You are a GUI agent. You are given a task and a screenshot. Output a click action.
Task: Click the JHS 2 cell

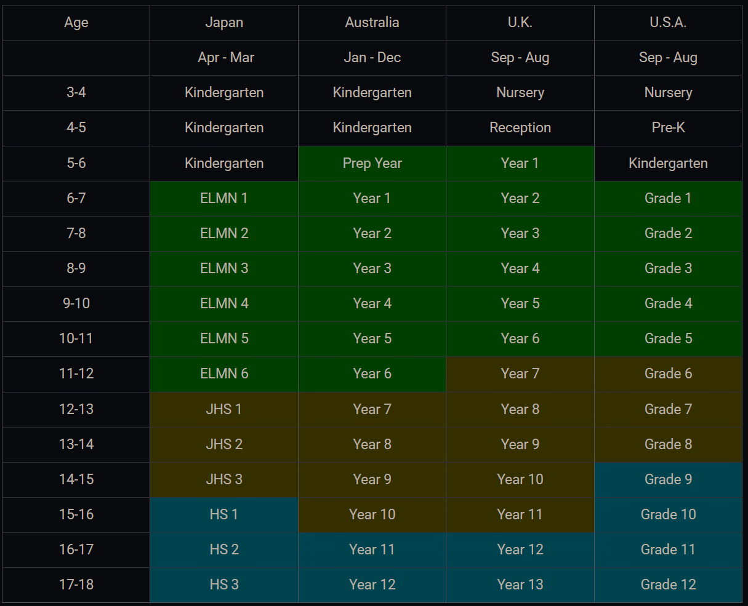pos(224,445)
